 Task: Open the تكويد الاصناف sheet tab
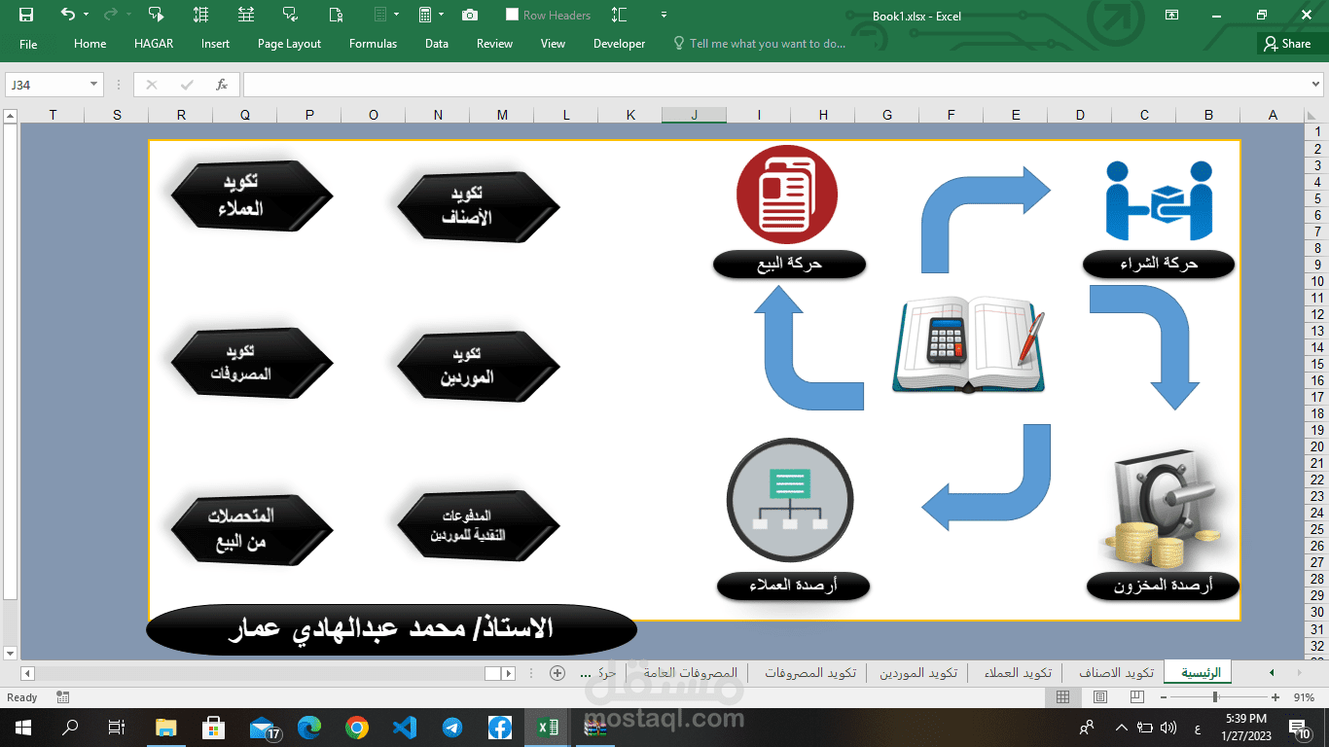point(1115,672)
